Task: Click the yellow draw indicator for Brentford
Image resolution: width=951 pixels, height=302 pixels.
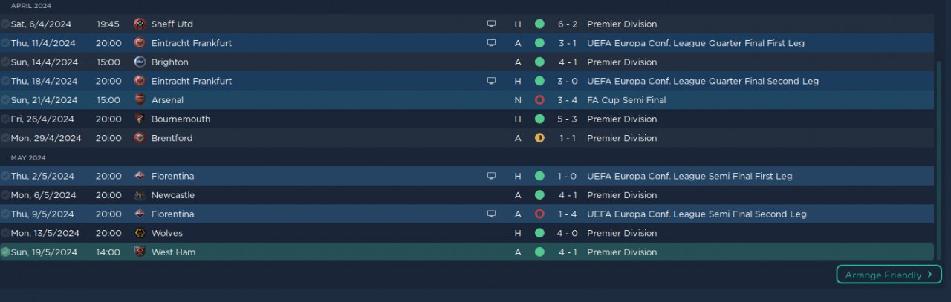Action: click(x=539, y=138)
